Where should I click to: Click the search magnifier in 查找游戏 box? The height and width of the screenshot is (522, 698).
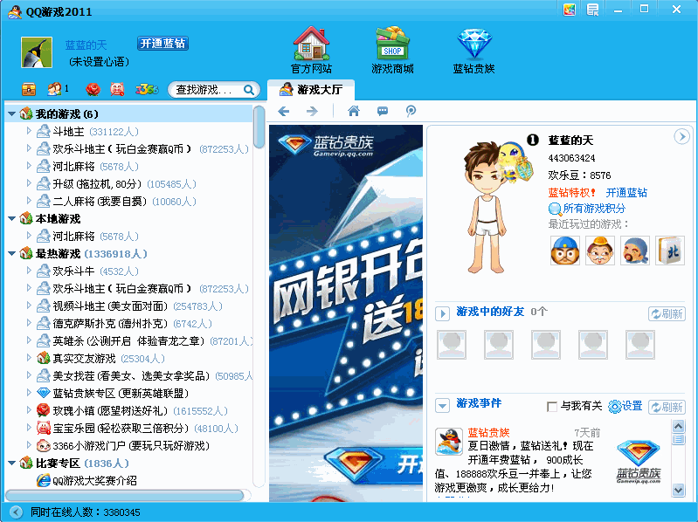(249, 90)
